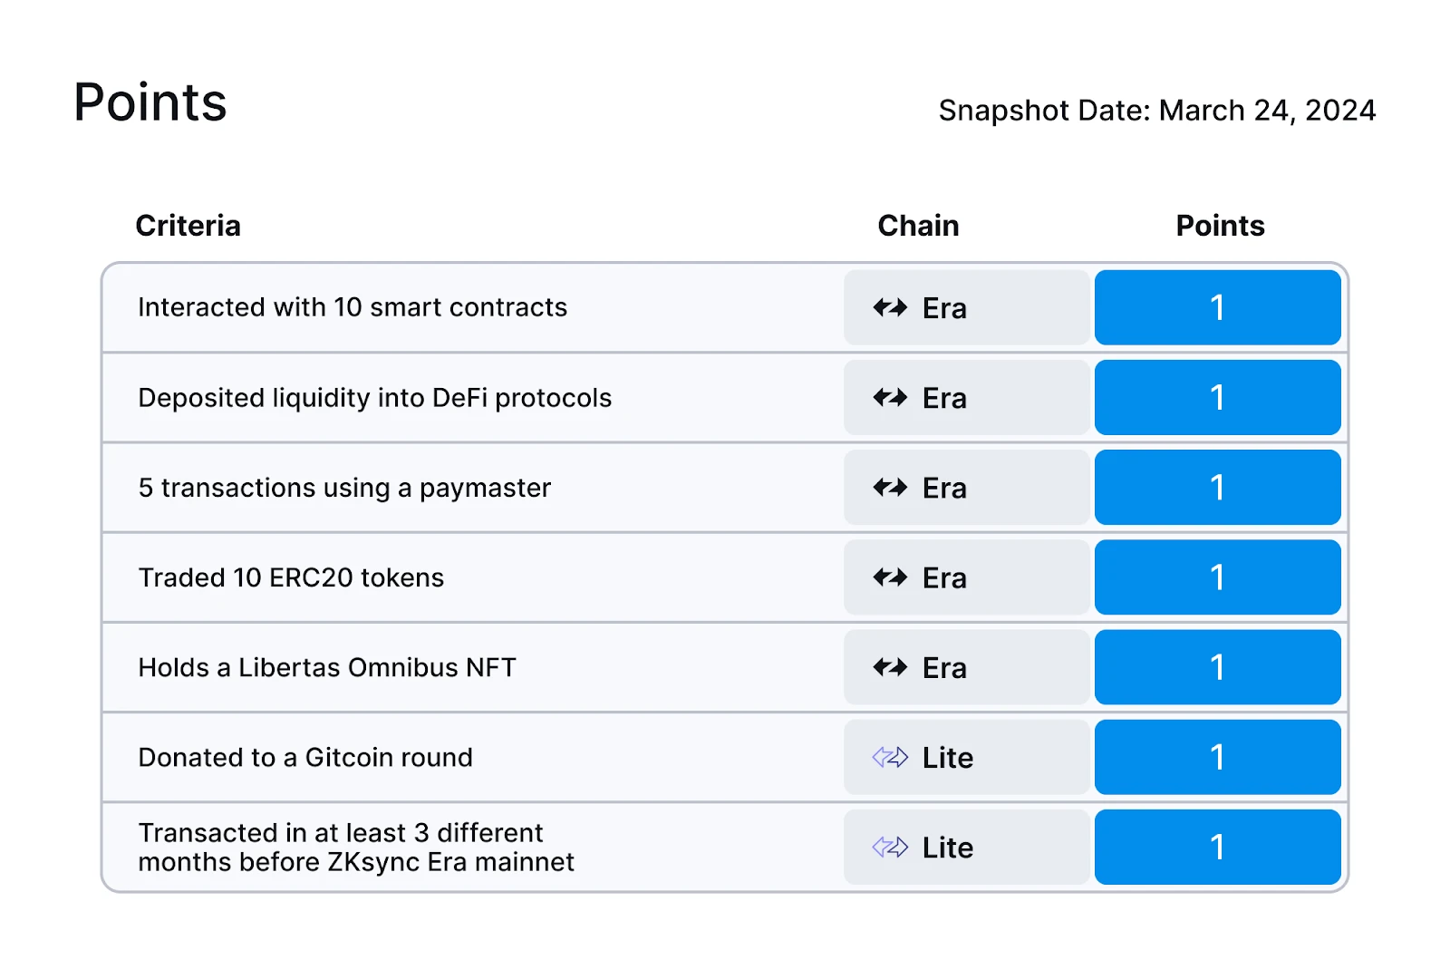Click the Snapshot Date March 24, 2024 text
1450x979 pixels.
tap(1156, 111)
